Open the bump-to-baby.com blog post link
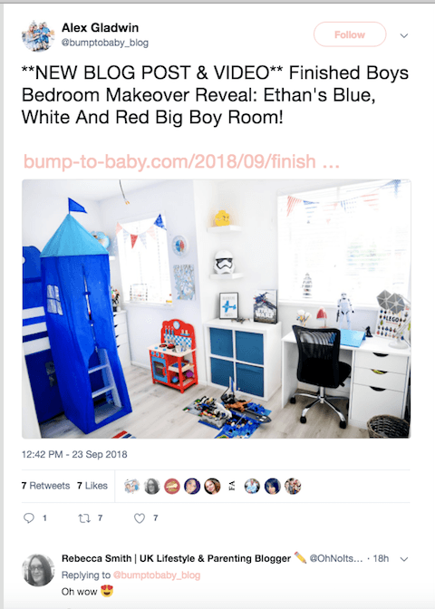Viewport: 435px width, 609px height. click(x=181, y=161)
